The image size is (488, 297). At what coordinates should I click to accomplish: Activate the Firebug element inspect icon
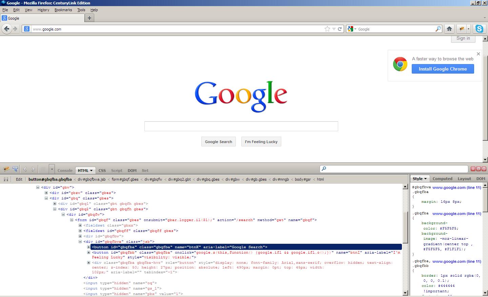click(x=15, y=169)
